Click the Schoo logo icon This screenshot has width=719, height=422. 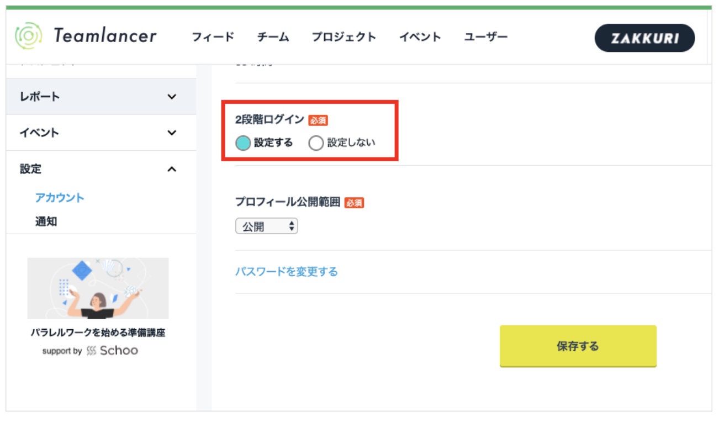(92, 351)
